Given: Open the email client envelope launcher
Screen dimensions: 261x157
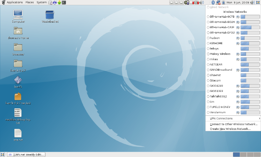Looking at the screenshot, I should coord(51,3).
